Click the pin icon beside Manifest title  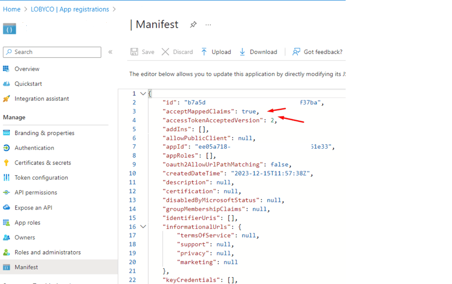point(193,25)
